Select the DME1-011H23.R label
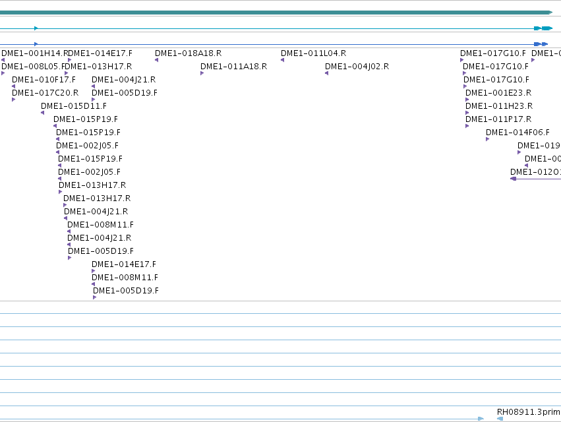 click(499, 106)
